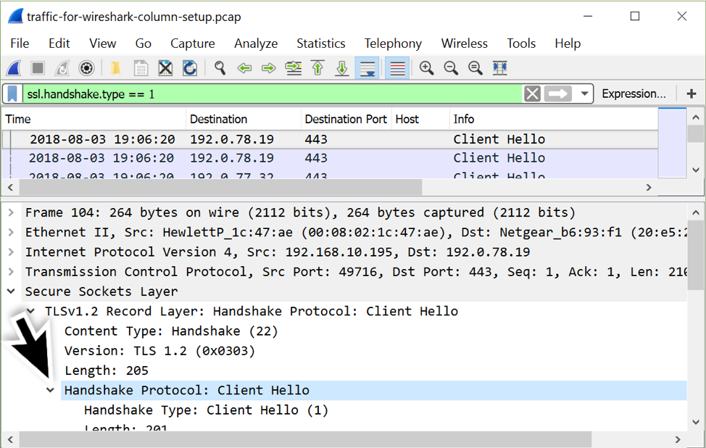
Task: Select Length: 205 line
Action: (x=107, y=370)
